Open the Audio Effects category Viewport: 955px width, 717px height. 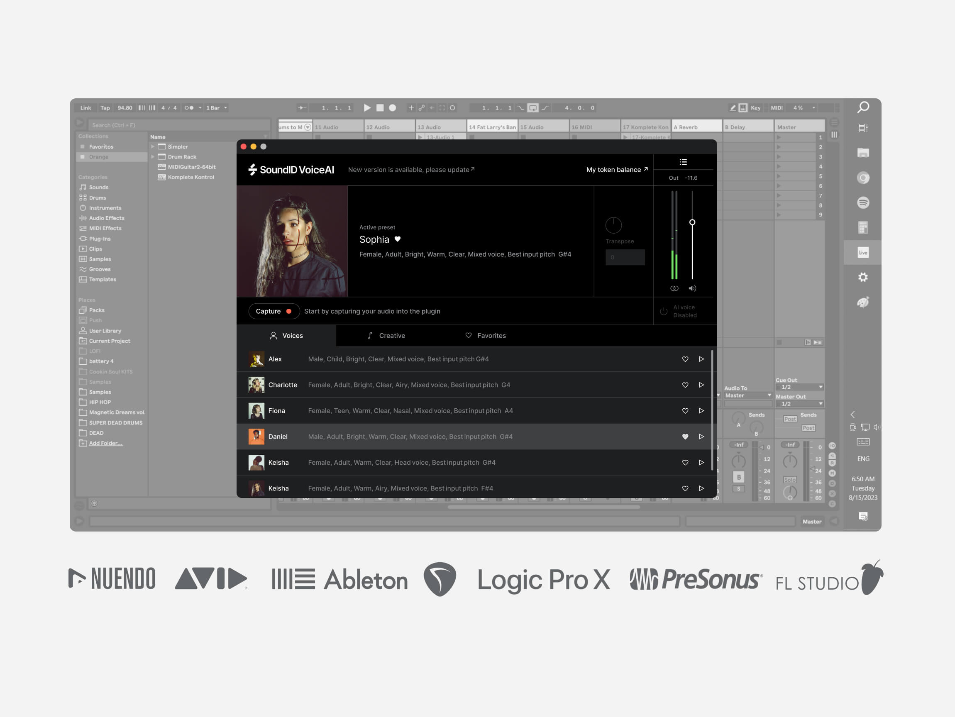[106, 218]
